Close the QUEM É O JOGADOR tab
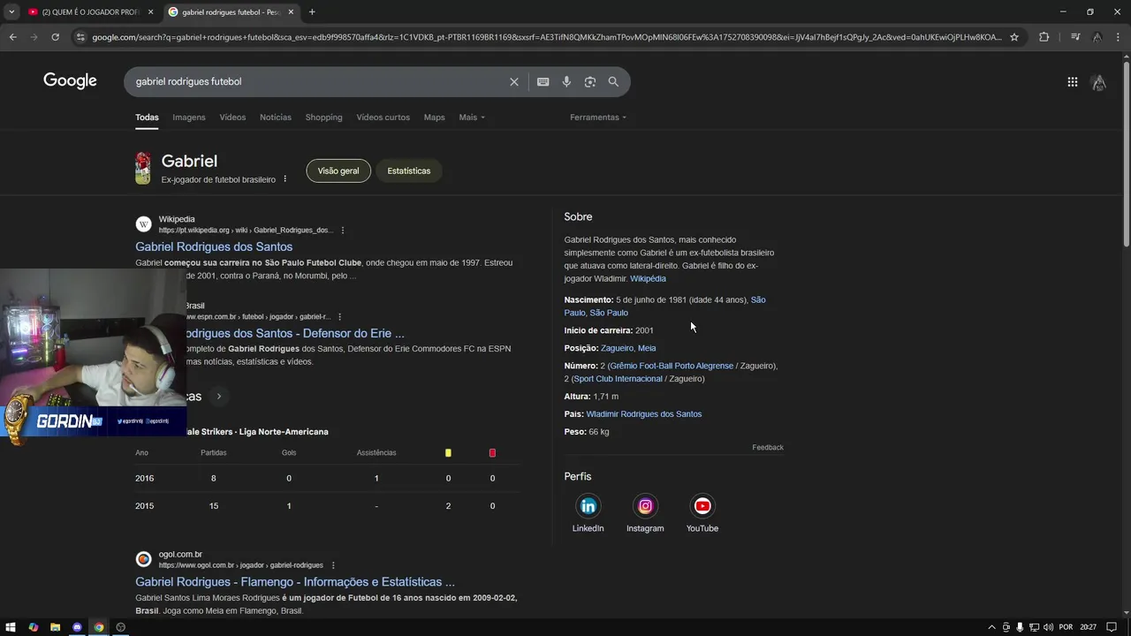This screenshot has height=636, width=1131. pyautogui.click(x=150, y=12)
